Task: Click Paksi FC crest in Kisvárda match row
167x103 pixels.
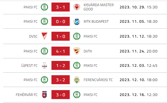Action: tap(44, 7)
